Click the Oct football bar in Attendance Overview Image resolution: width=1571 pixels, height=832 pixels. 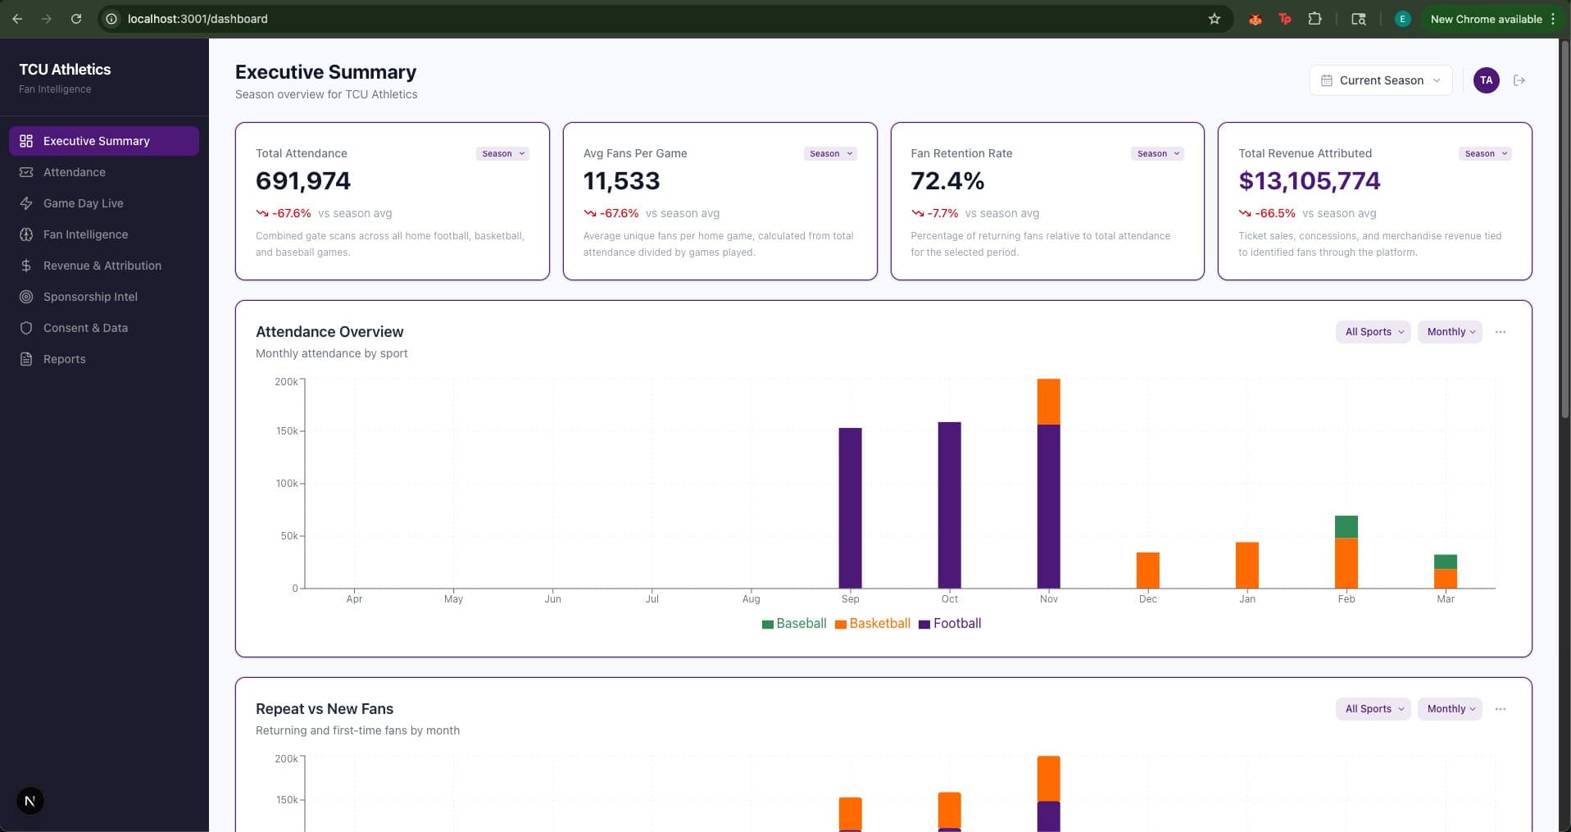tap(950, 505)
